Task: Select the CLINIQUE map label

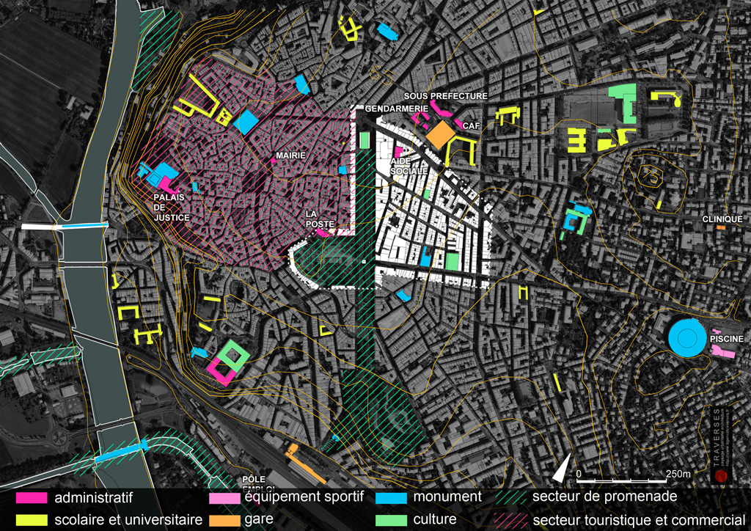Action: coord(722,219)
